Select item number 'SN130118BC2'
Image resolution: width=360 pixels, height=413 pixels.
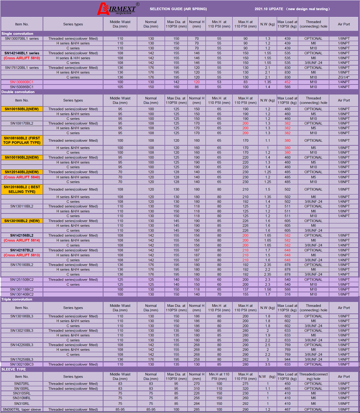[22, 289]
